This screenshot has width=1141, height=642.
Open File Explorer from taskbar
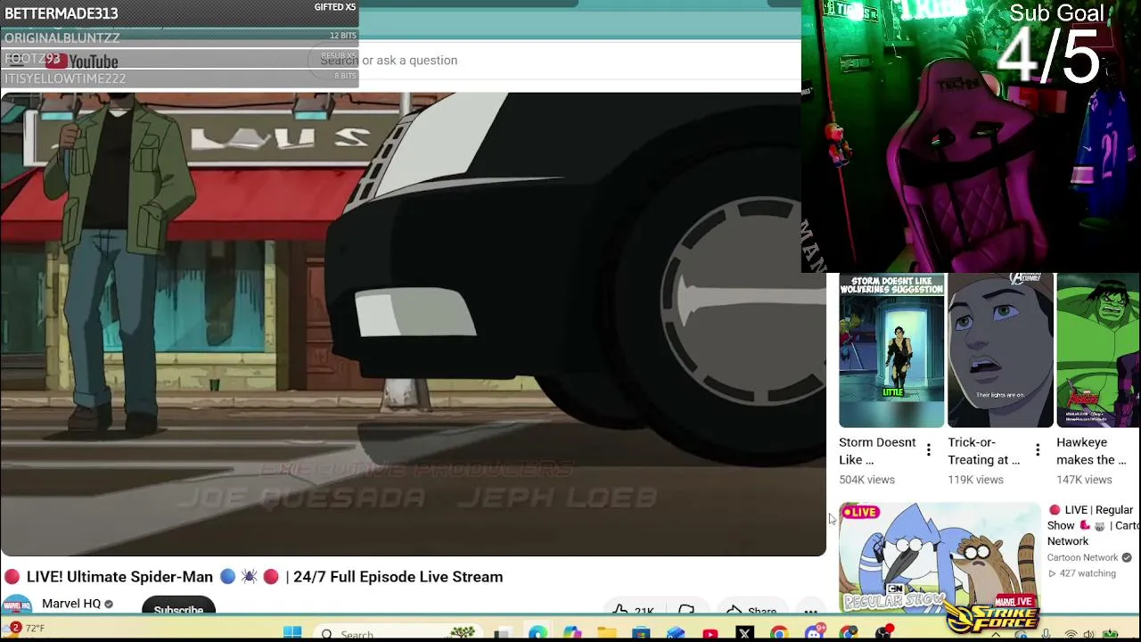607,633
